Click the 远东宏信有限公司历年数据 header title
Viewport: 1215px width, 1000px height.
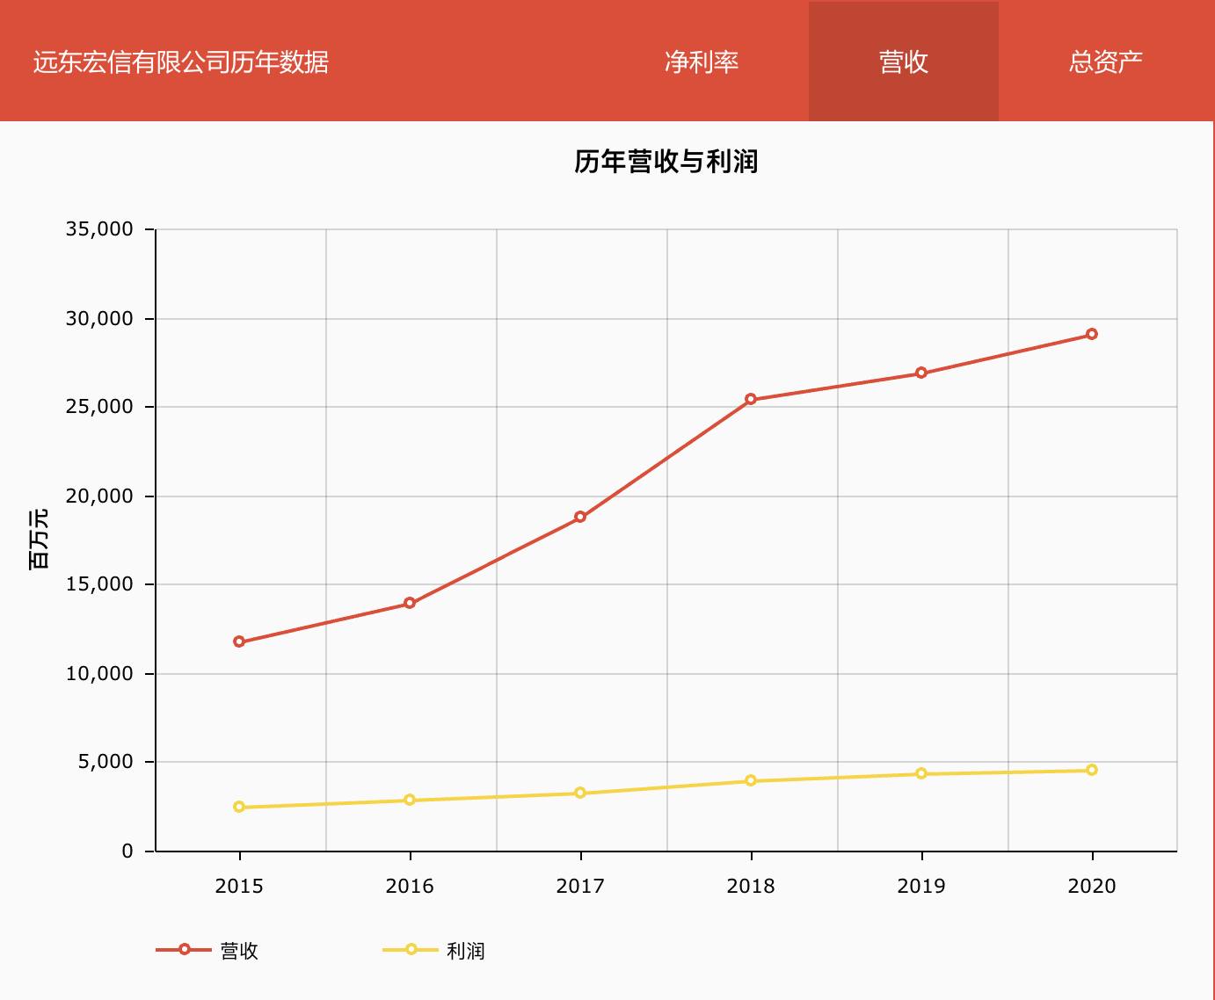coord(181,62)
